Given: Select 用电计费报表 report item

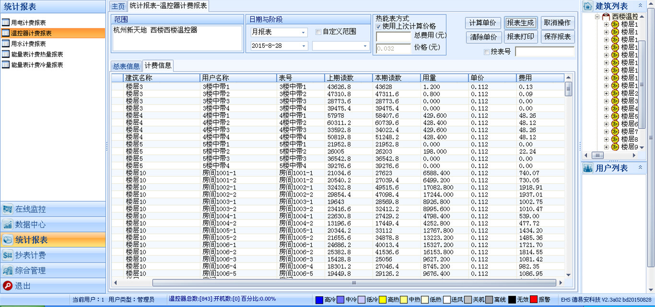Looking at the screenshot, I should point(28,23).
